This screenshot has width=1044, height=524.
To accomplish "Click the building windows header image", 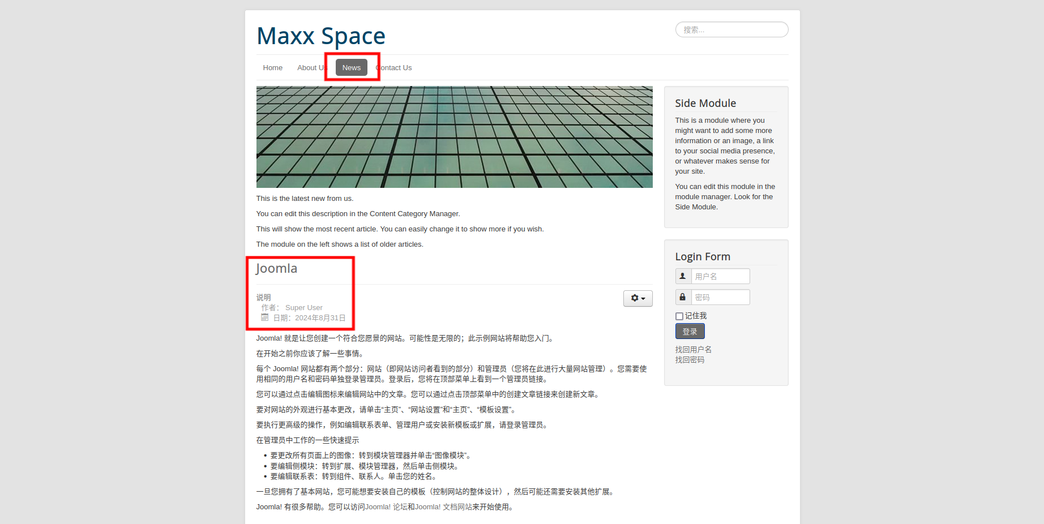I will (x=454, y=137).
